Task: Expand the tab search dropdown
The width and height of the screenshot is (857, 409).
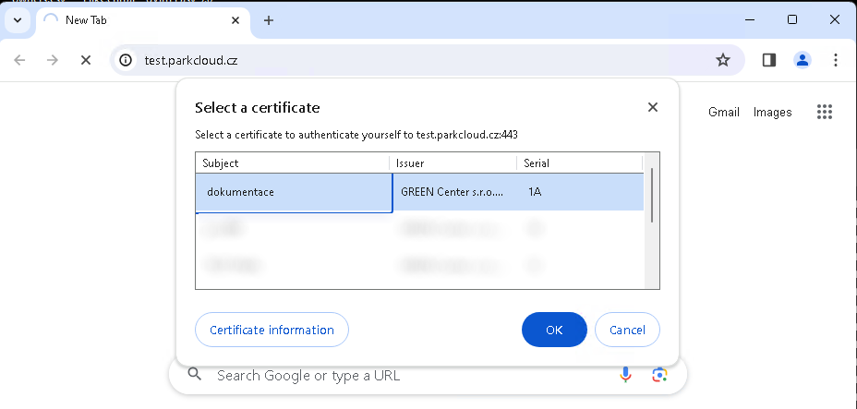Action: coord(17,20)
